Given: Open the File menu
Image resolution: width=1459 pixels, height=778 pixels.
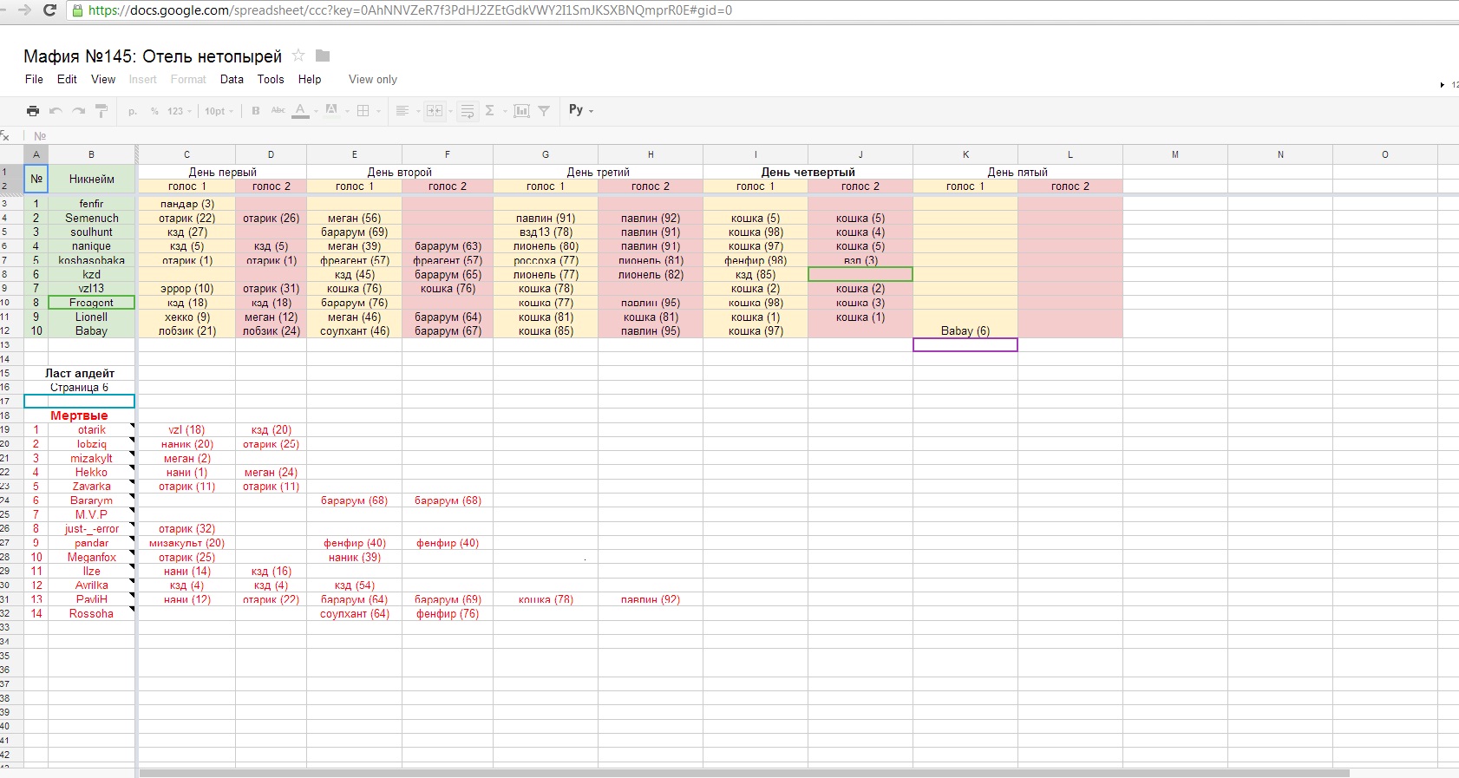Looking at the screenshot, I should pyautogui.click(x=34, y=80).
